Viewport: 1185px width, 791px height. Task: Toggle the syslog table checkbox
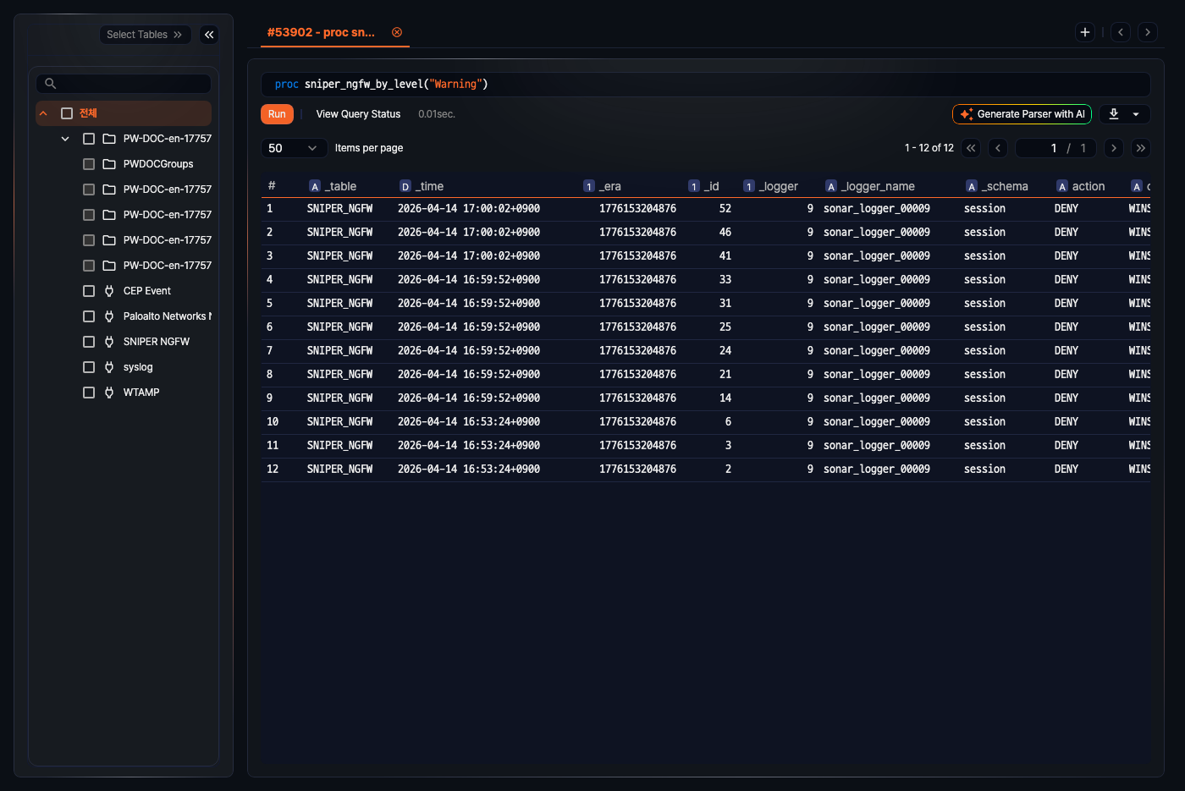coord(89,367)
